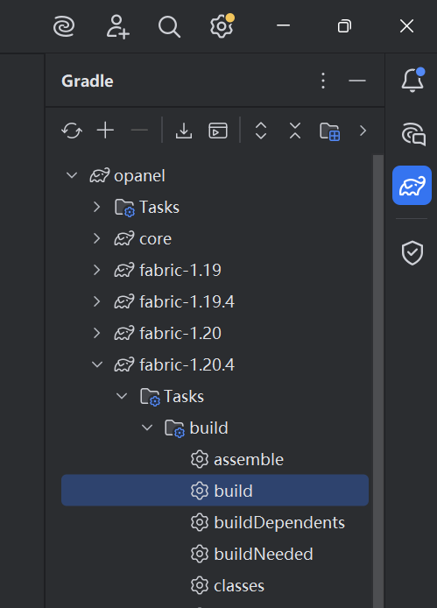Sync all Gradle projects via reload icon
Image resolution: width=437 pixels, height=608 pixels.
pos(72,131)
